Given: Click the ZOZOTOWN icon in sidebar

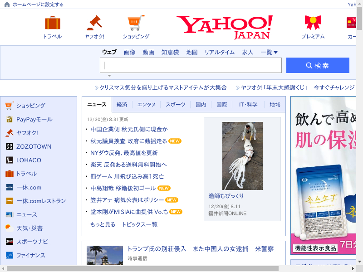Looking at the screenshot, I should pyautogui.click(x=9, y=146).
